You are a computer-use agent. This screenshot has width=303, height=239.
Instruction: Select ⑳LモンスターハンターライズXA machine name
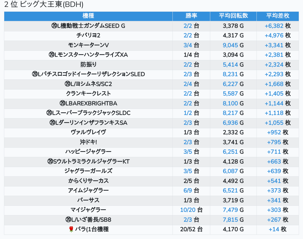pos(88,55)
